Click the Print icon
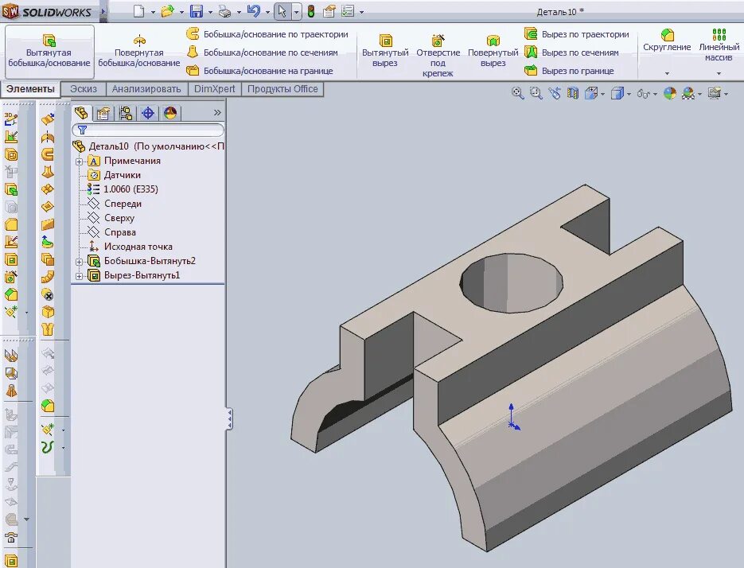 click(224, 11)
